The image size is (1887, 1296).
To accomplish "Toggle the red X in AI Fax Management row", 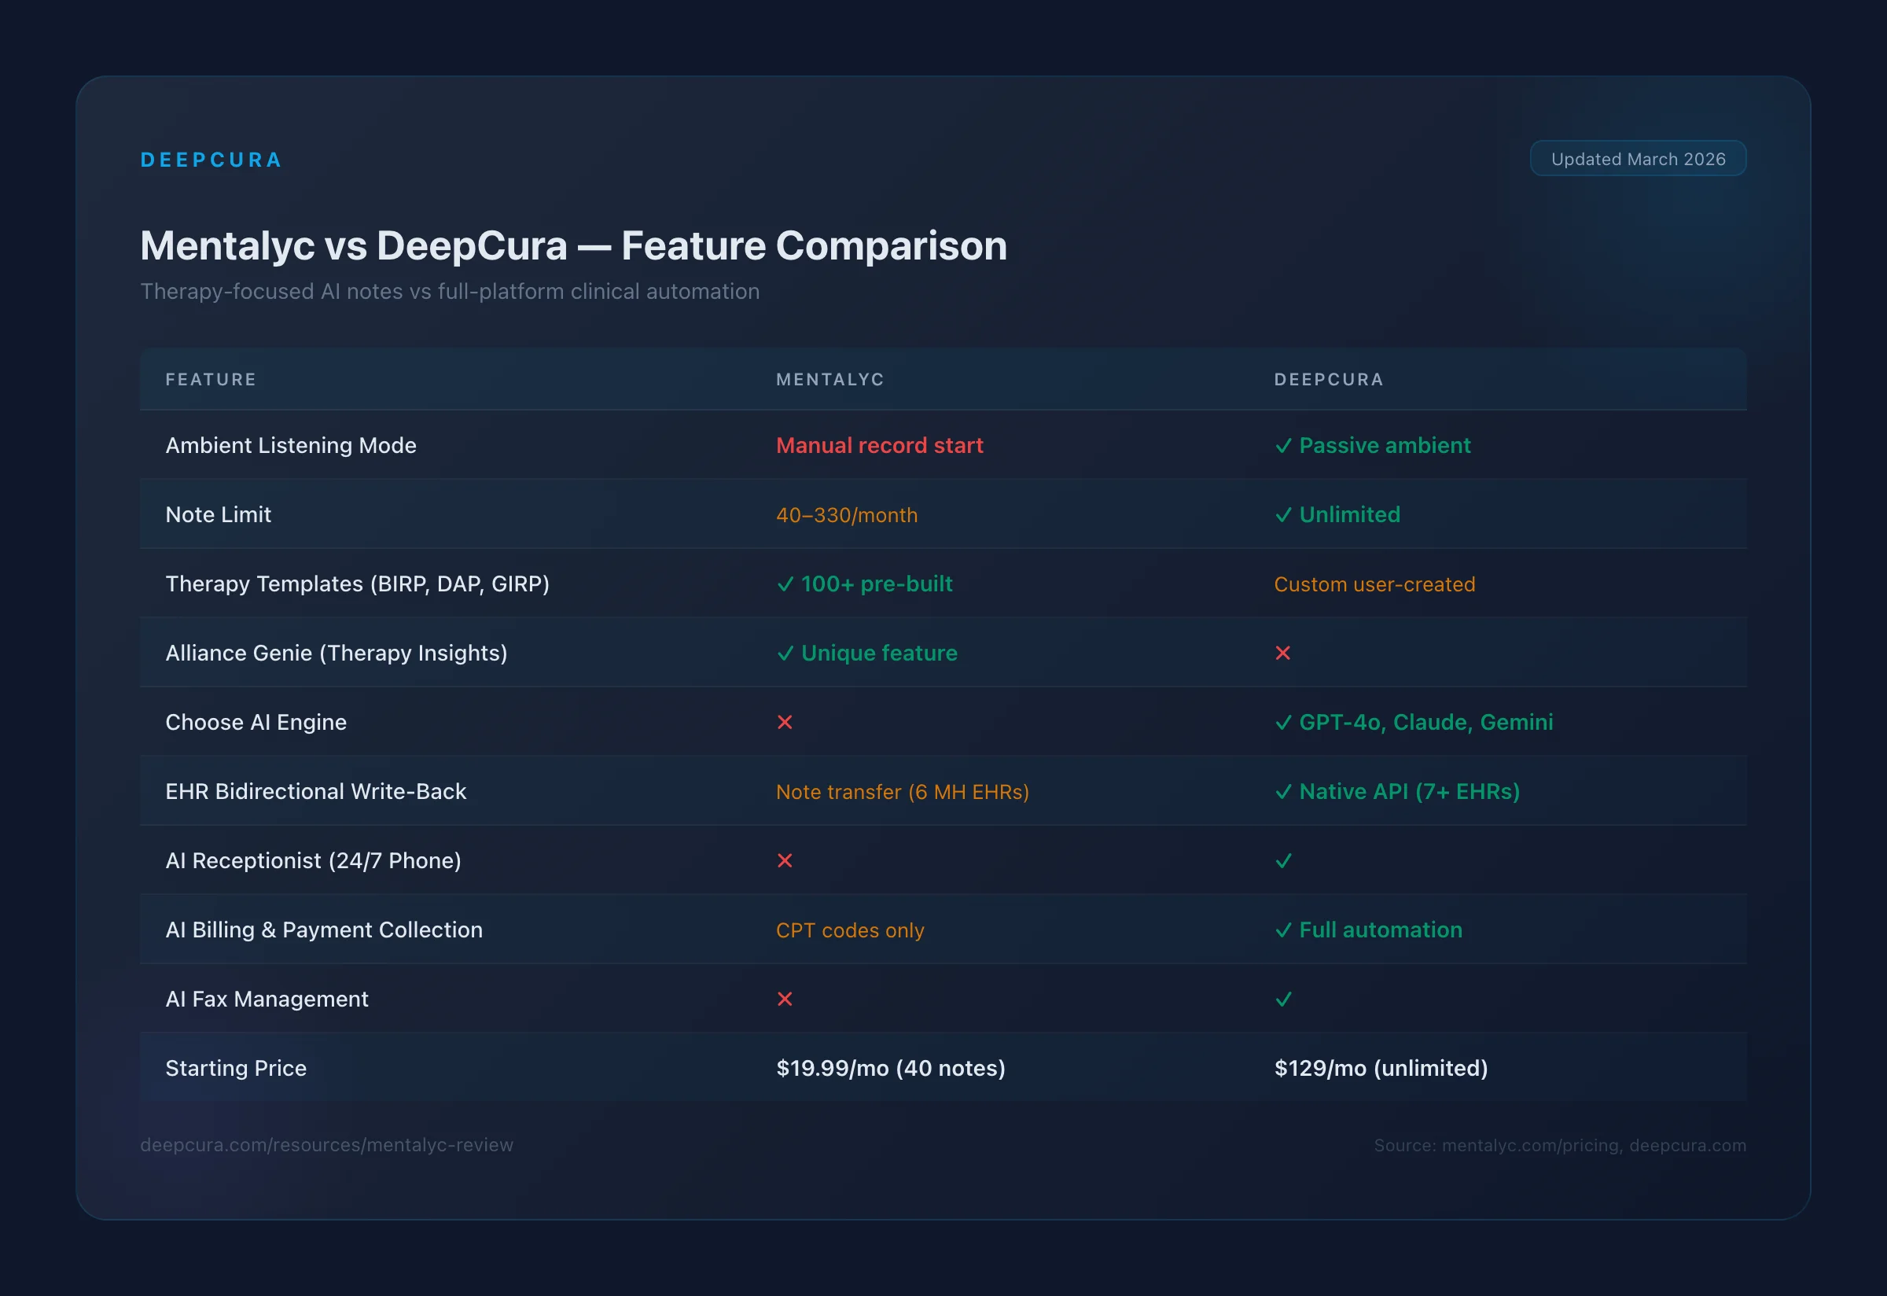I will coord(785,999).
